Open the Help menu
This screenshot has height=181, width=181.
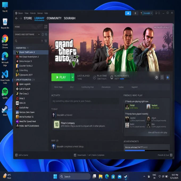(x=46, y=13)
